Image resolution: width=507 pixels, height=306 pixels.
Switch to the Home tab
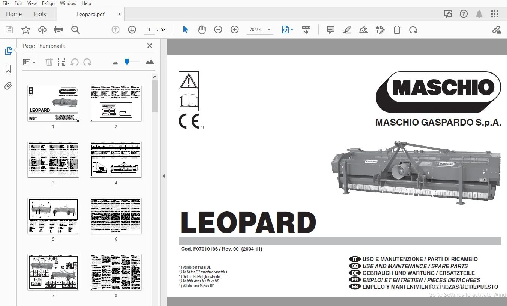(14, 14)
